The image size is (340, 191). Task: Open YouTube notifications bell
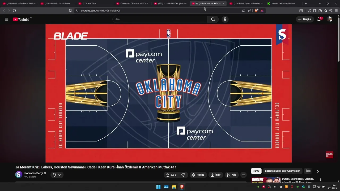(319, 19)
